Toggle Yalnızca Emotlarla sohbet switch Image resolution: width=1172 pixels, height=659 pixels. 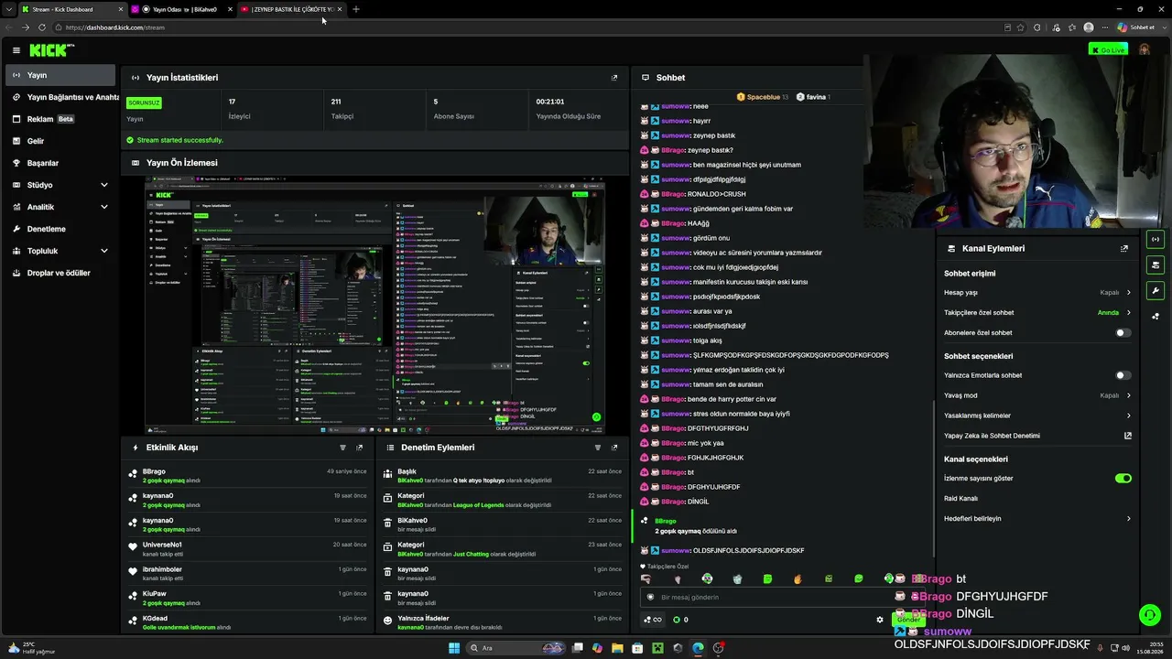tap(1123, 375)
